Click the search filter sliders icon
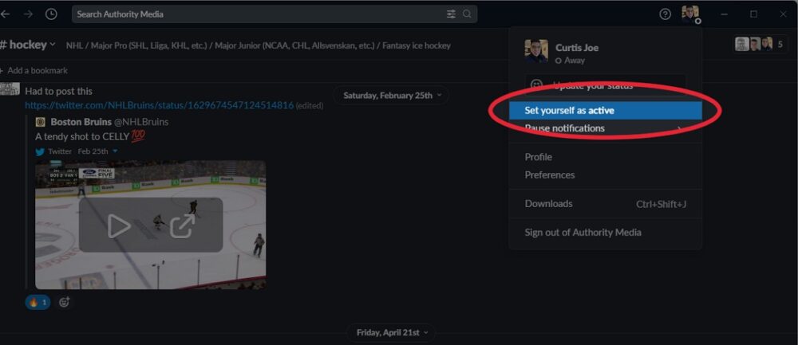798x345 pixels. click(x=451, y=14)
